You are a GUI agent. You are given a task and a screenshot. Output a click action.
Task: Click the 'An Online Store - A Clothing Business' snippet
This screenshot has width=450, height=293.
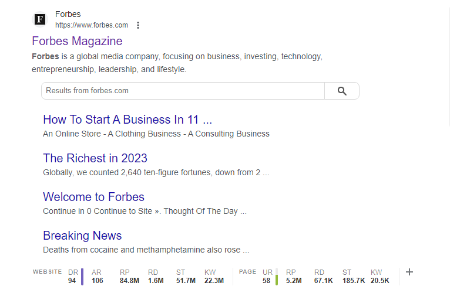pyautogui.click(x=156, y=134)
